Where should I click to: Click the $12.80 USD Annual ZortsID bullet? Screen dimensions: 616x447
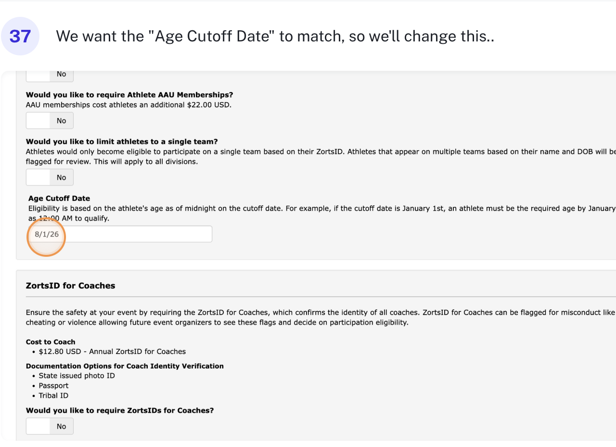click(x=112, y=352)
